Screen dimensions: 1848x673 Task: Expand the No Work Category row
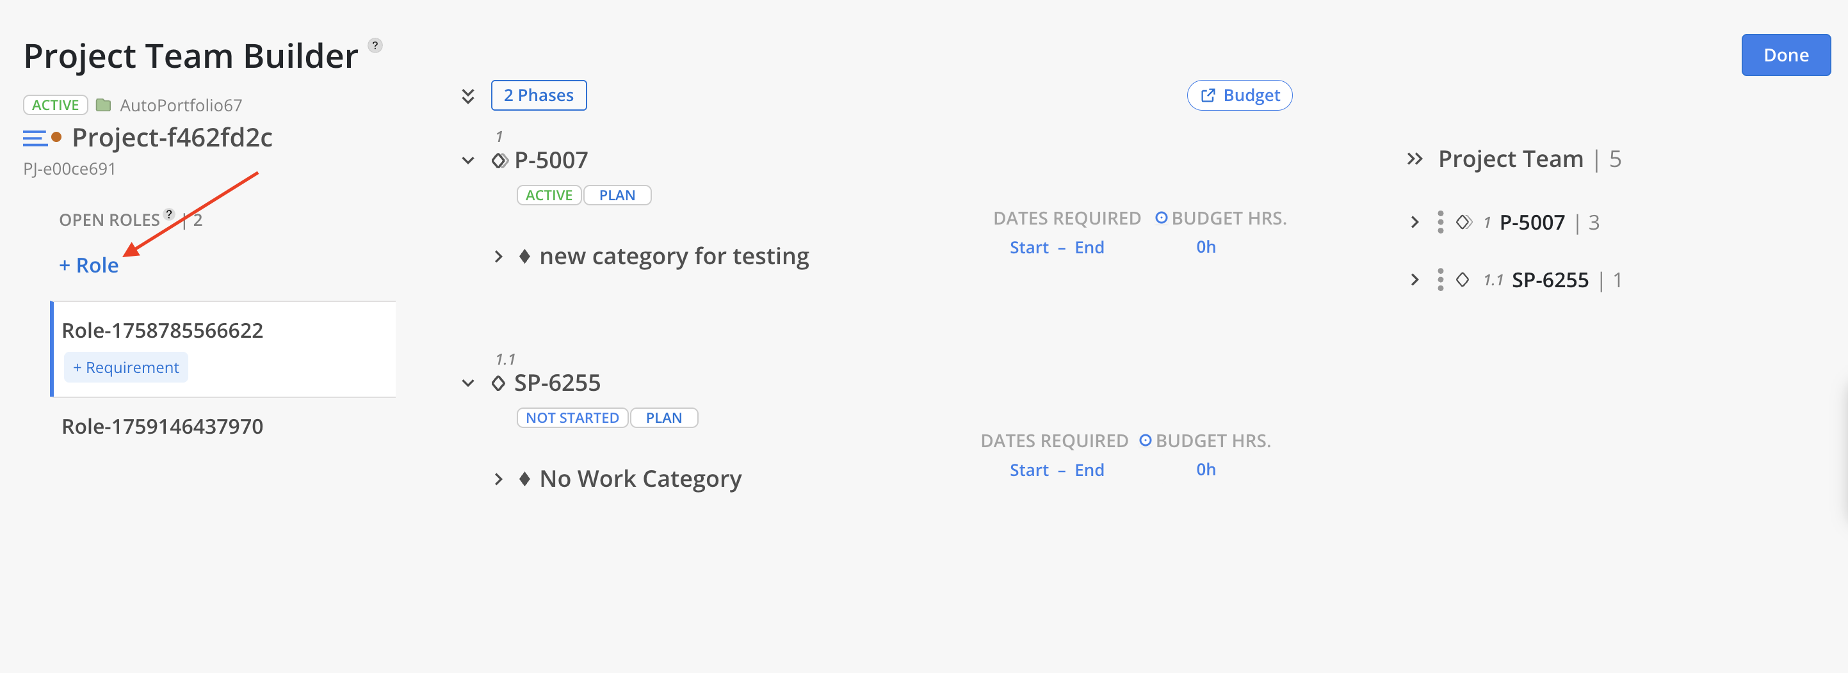click(499, 479)
